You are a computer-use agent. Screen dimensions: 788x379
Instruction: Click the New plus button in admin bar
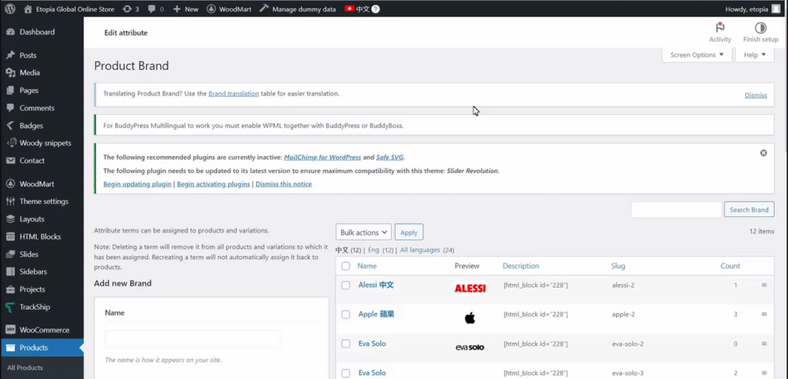tap(185, 9)
